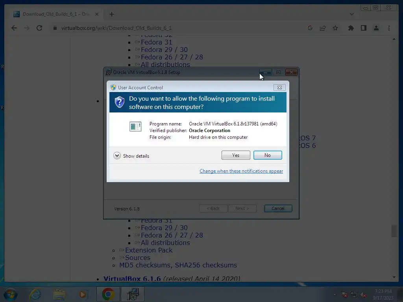Open lower All distributions link
Image resolution: width=403 pixels, height=302 pixels.
pyautogui.click(x=165, y=243)
